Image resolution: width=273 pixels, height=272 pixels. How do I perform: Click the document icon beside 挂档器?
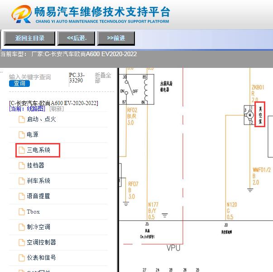pyautogui.click(x=22, y=166)
